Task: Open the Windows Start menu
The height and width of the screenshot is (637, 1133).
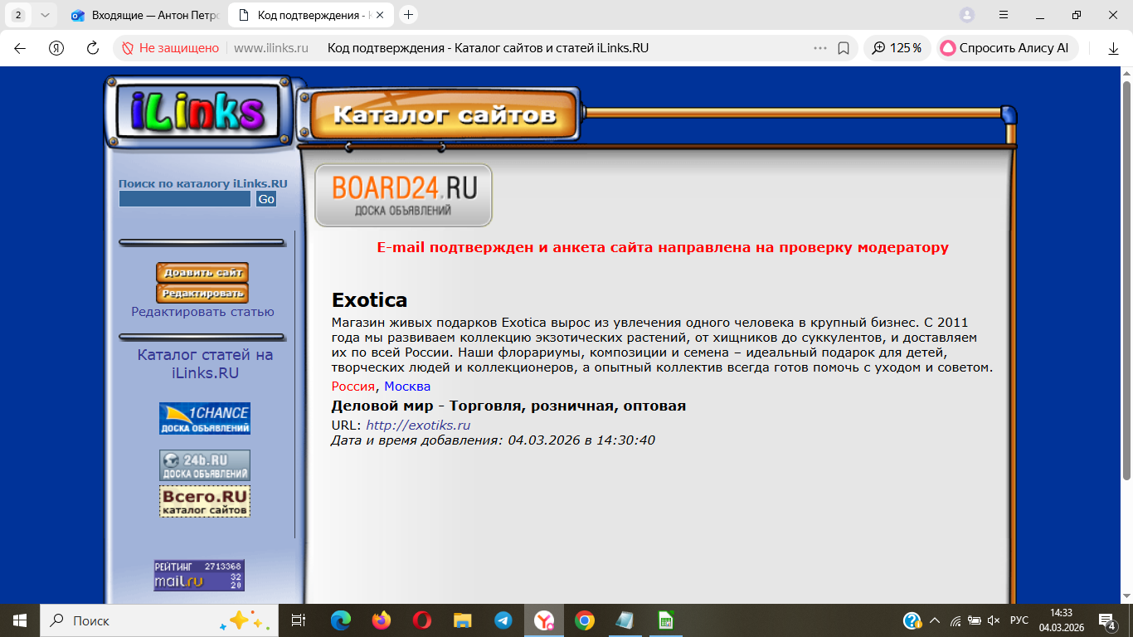Action: click(19, 620)
